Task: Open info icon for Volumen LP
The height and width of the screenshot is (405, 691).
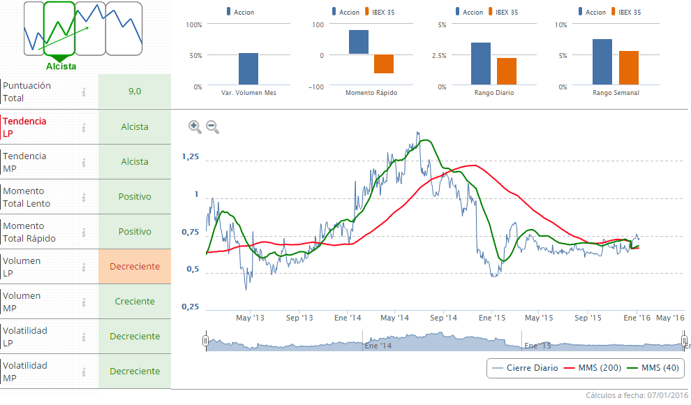Action: (x=84, y=267)
